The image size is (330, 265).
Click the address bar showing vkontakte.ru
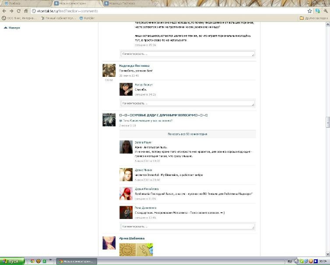166,11
